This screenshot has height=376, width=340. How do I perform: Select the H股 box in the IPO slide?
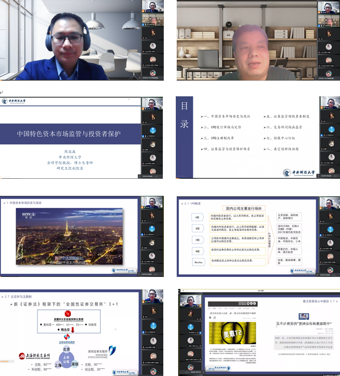tap(197, 239)
